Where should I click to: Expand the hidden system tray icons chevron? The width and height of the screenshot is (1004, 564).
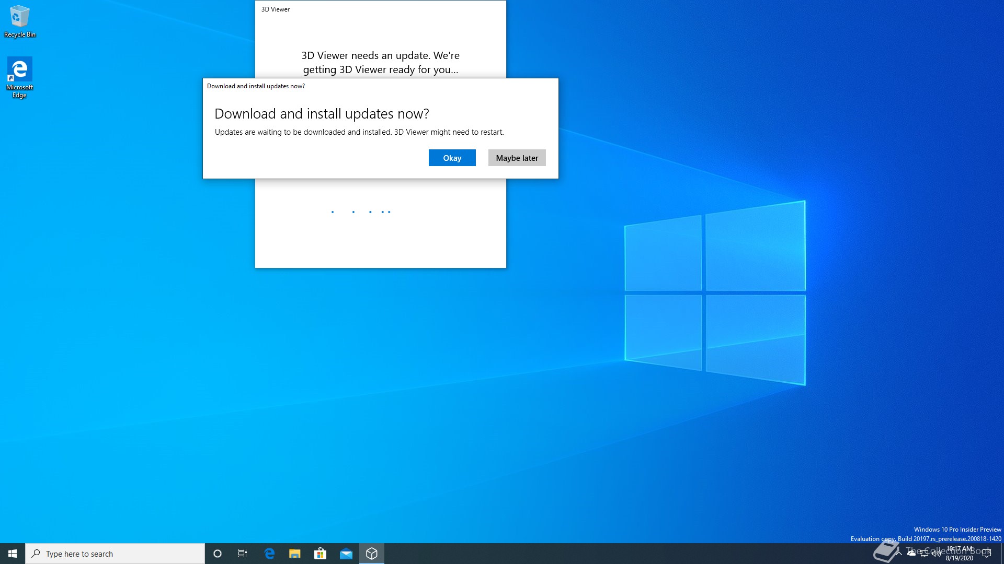pos(899,553)
